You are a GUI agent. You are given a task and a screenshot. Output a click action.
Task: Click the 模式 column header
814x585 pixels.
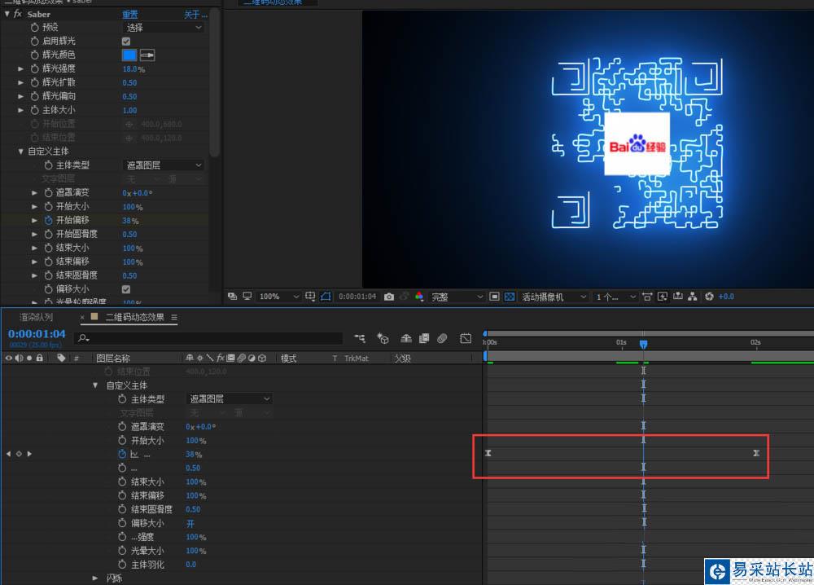(x=289, y=358)
